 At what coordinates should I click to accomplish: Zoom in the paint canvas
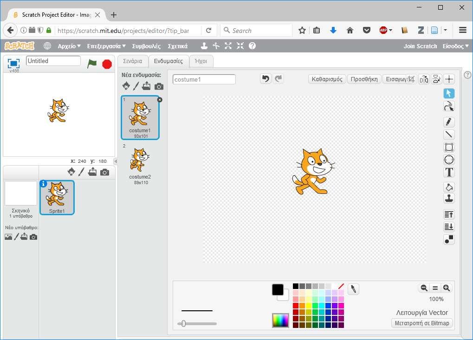coord(447,288)
